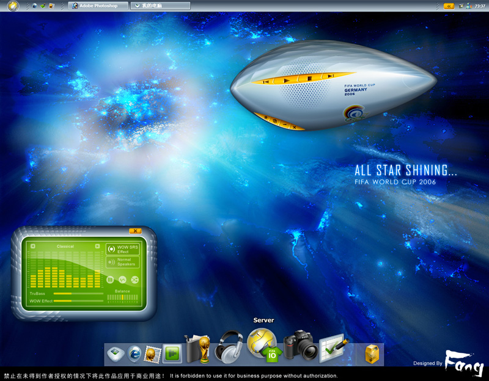Click the playlist icon on airship player
The image size is (489, 381).
coord(274,121)
